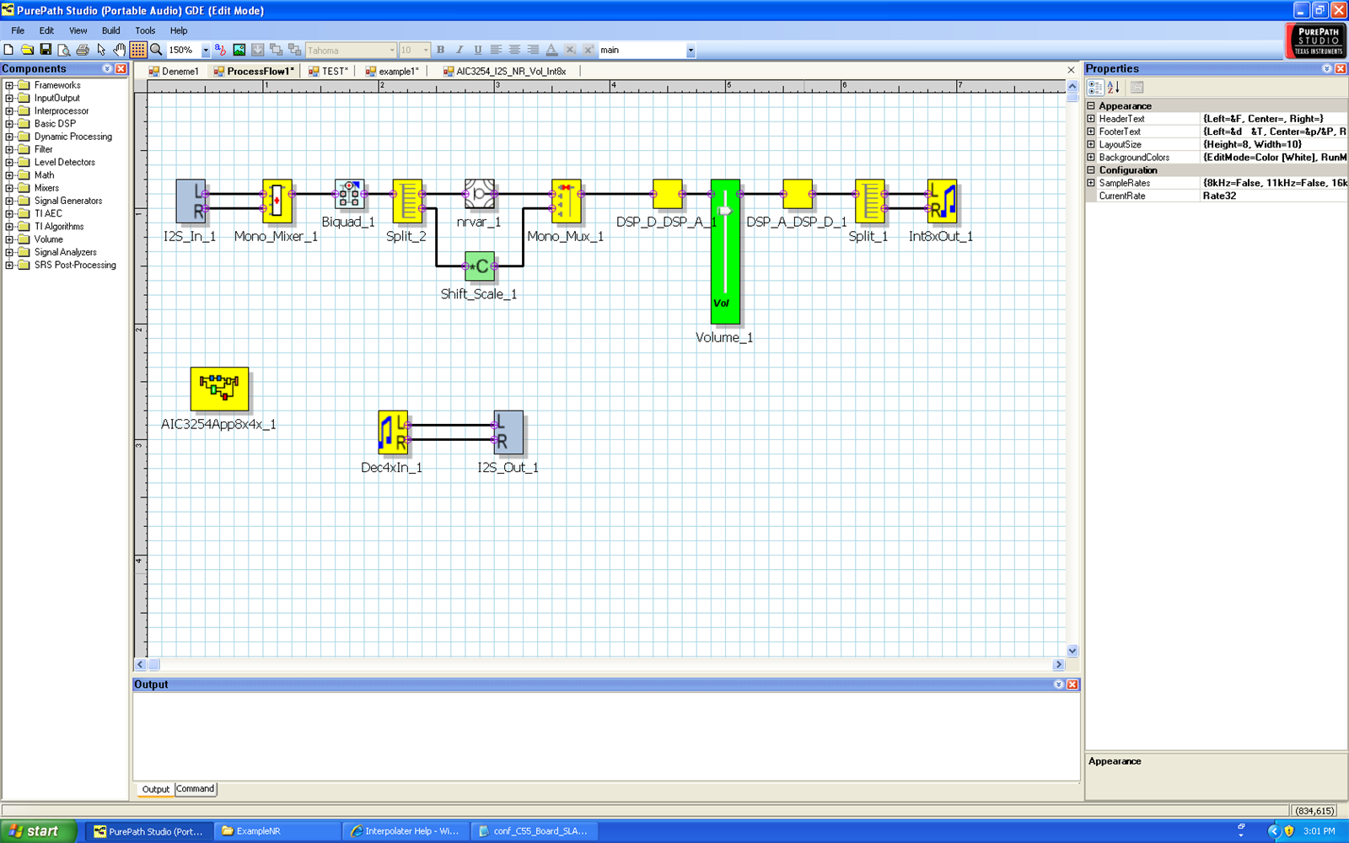Switch to the TEST* tab

(x=329, y=72)
